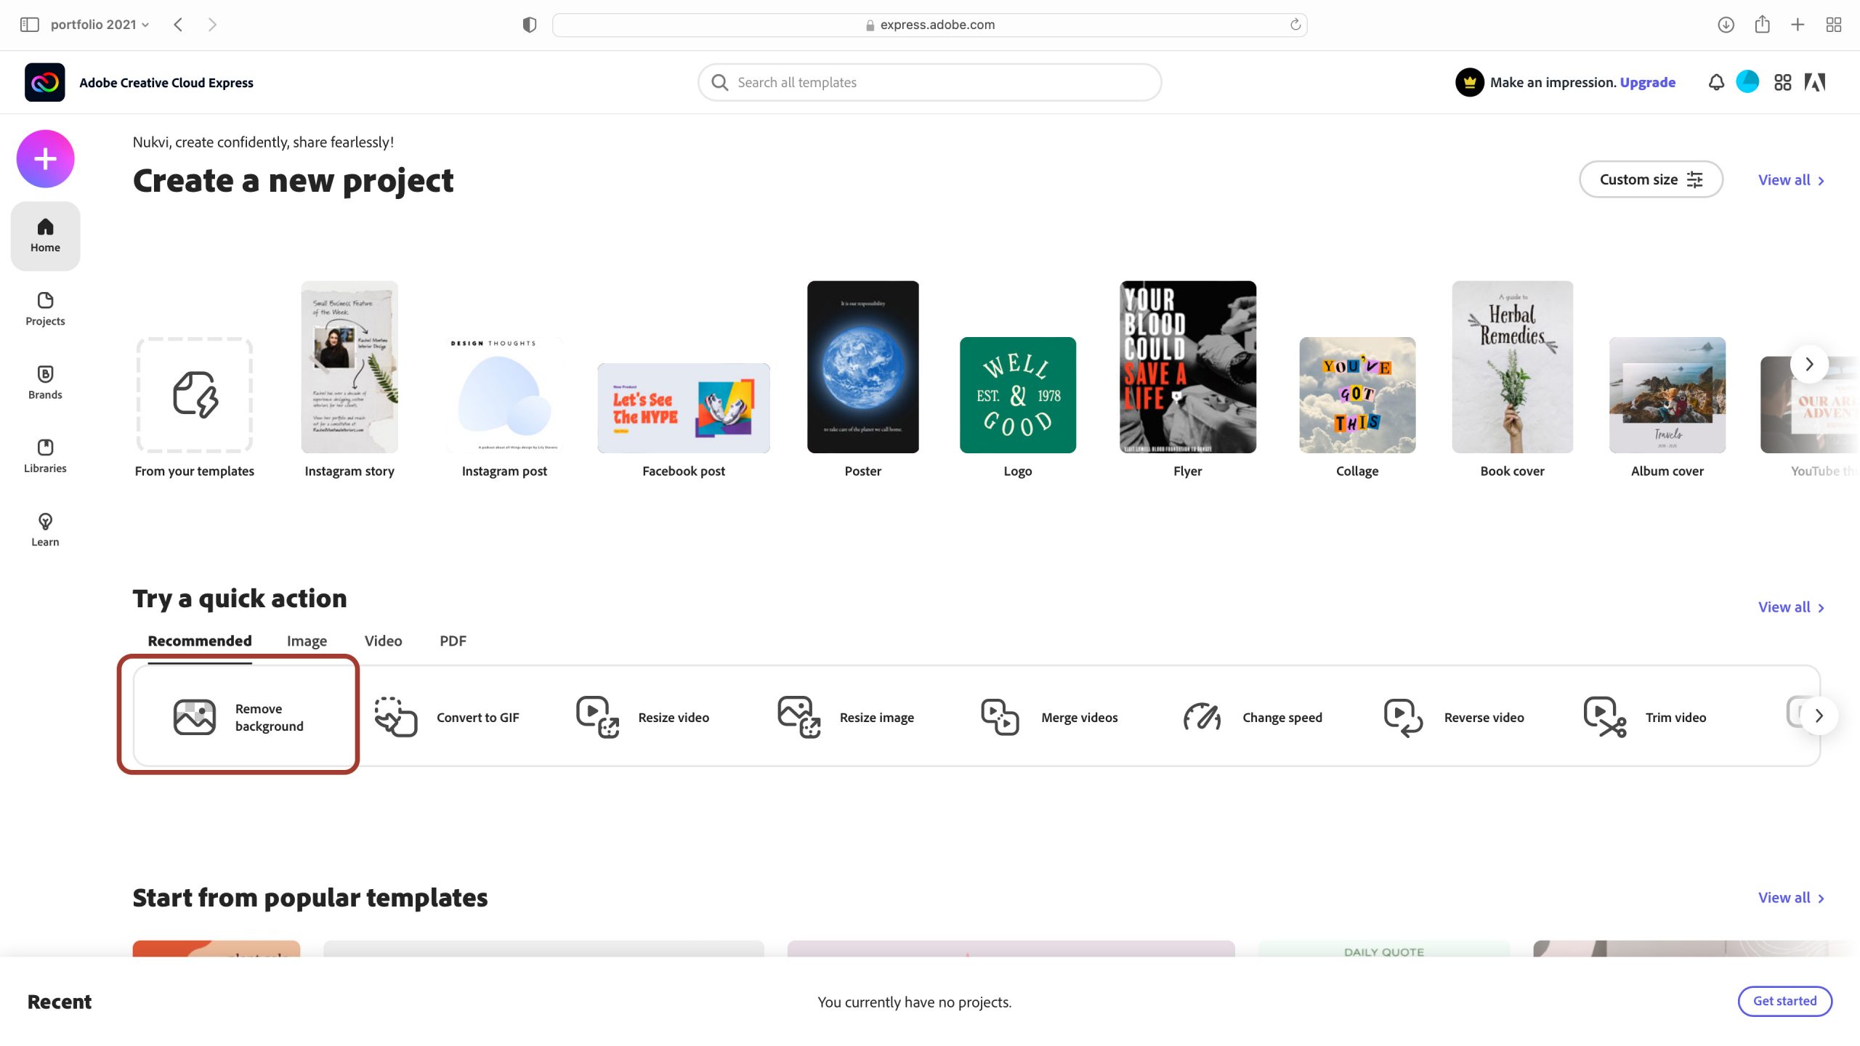This screenshot has height=1046, width=1860.
Task: Open the Brands section icon
Action: (45, 374)
